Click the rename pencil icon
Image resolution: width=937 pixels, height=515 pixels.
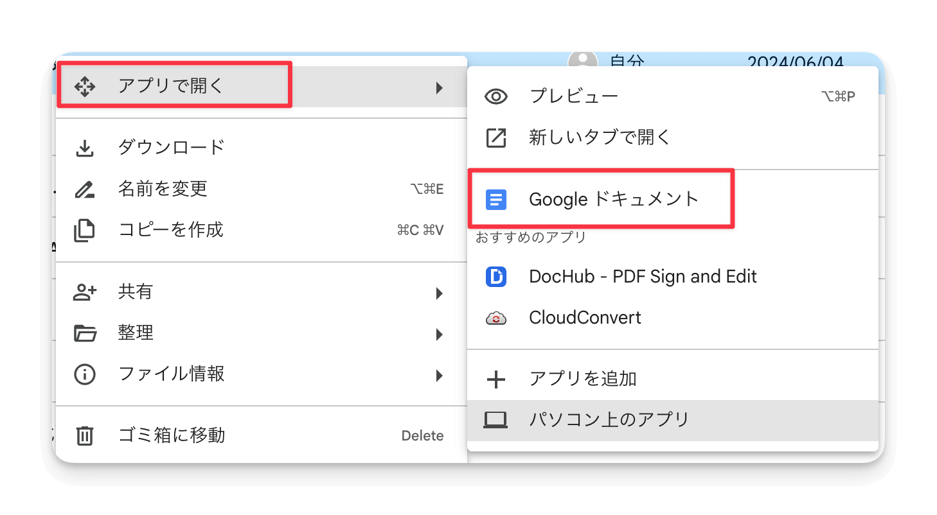tap(85, 189)
